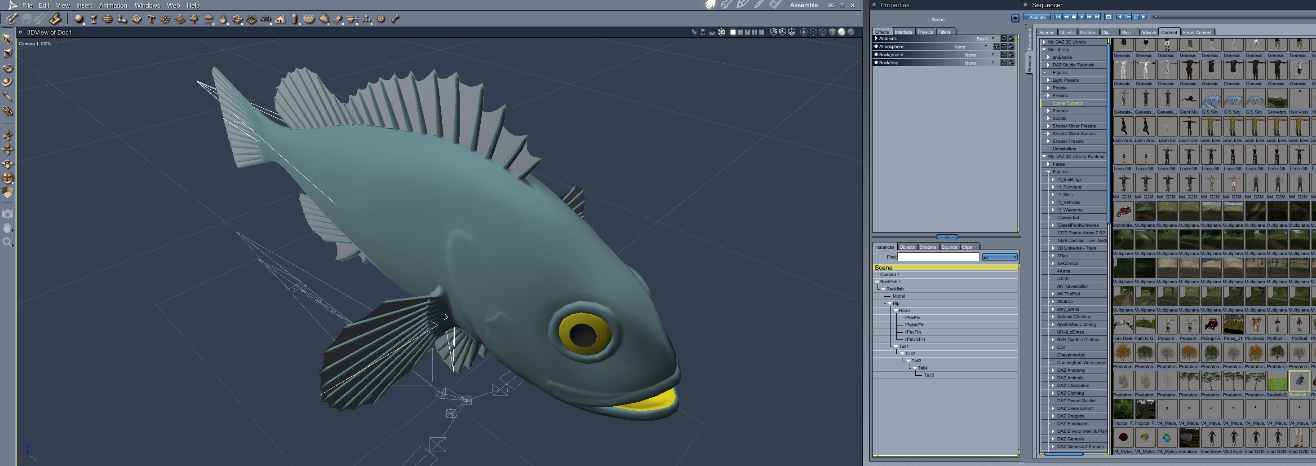
Task: Insert a target helper object
Action: [381, 19]
